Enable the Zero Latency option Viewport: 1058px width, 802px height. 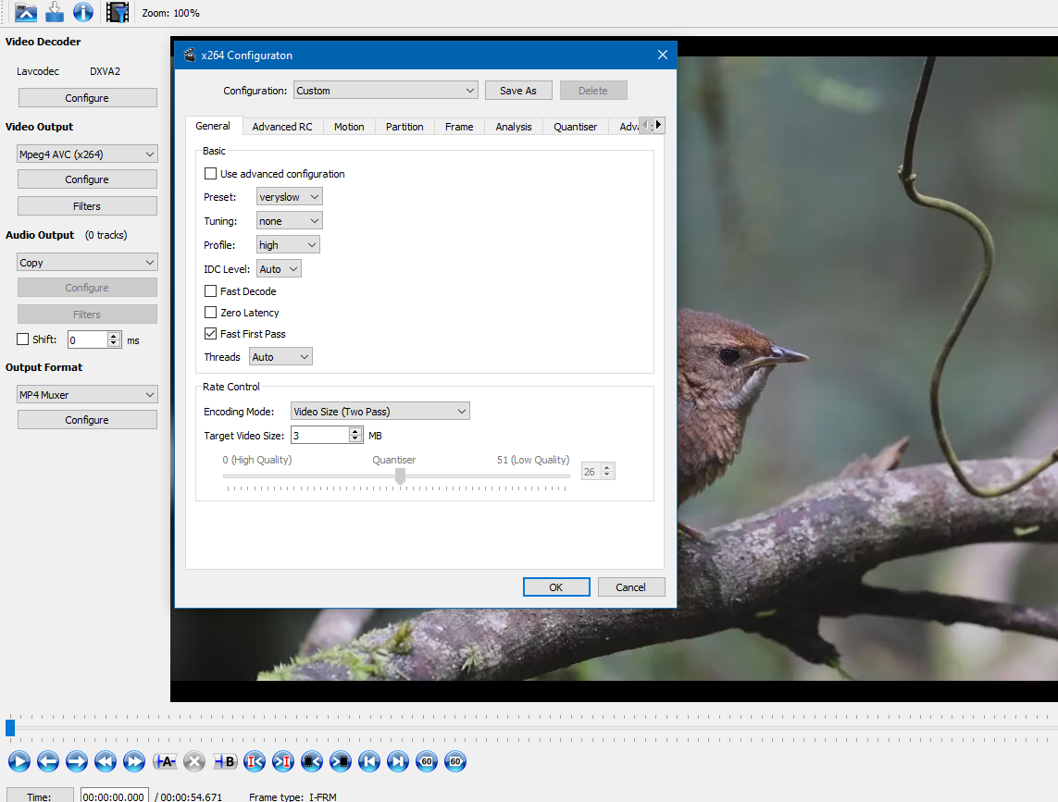(x=210, y=313)
